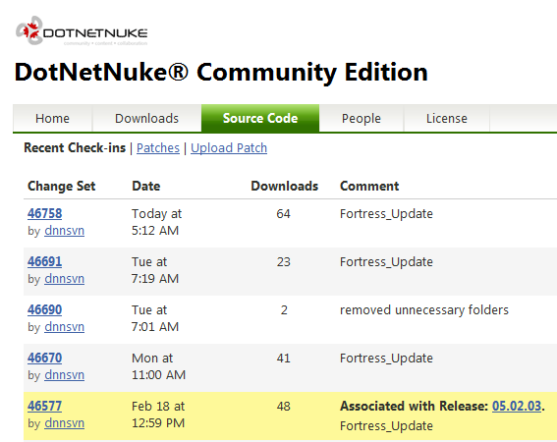Viewport: 557px width, 442px height.
Task: Select download count 23
Action: click(x=284, y=262)
